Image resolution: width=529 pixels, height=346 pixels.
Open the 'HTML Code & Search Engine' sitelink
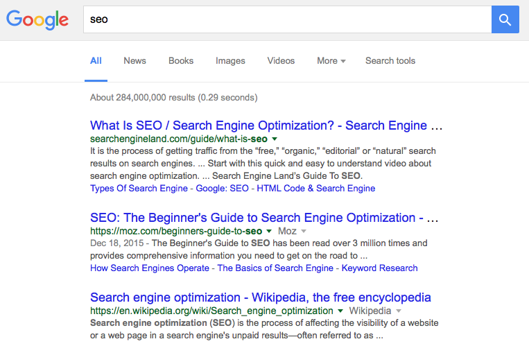click(315, 189)
